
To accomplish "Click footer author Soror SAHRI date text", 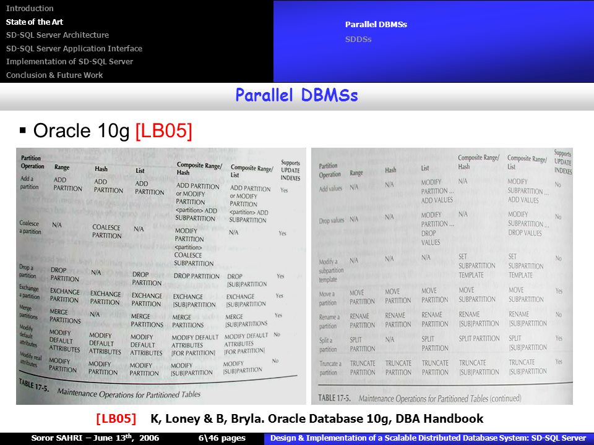I will (x=95, y=438).
